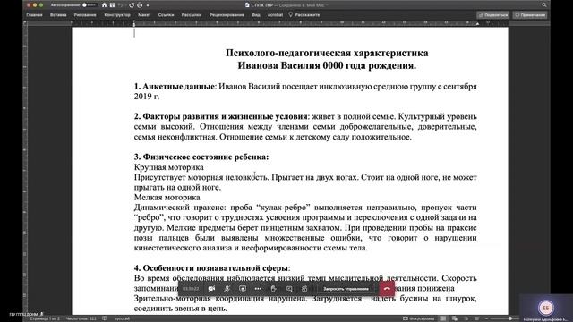Click the ЕБ participant avatar thumbnail

click(546, 308)
